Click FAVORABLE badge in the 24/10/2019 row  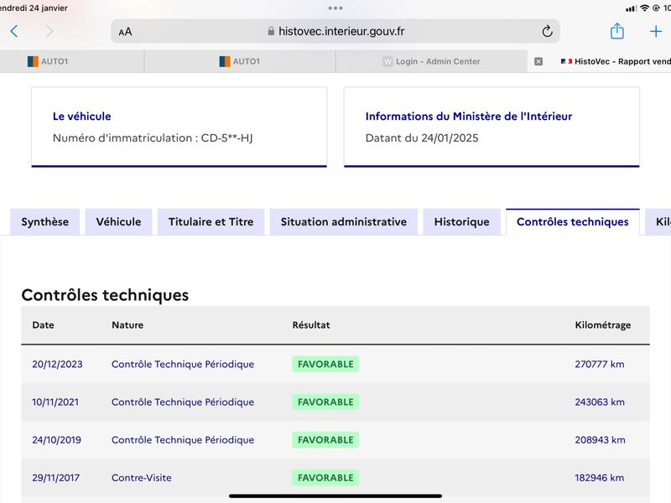[x=325, y=440]
